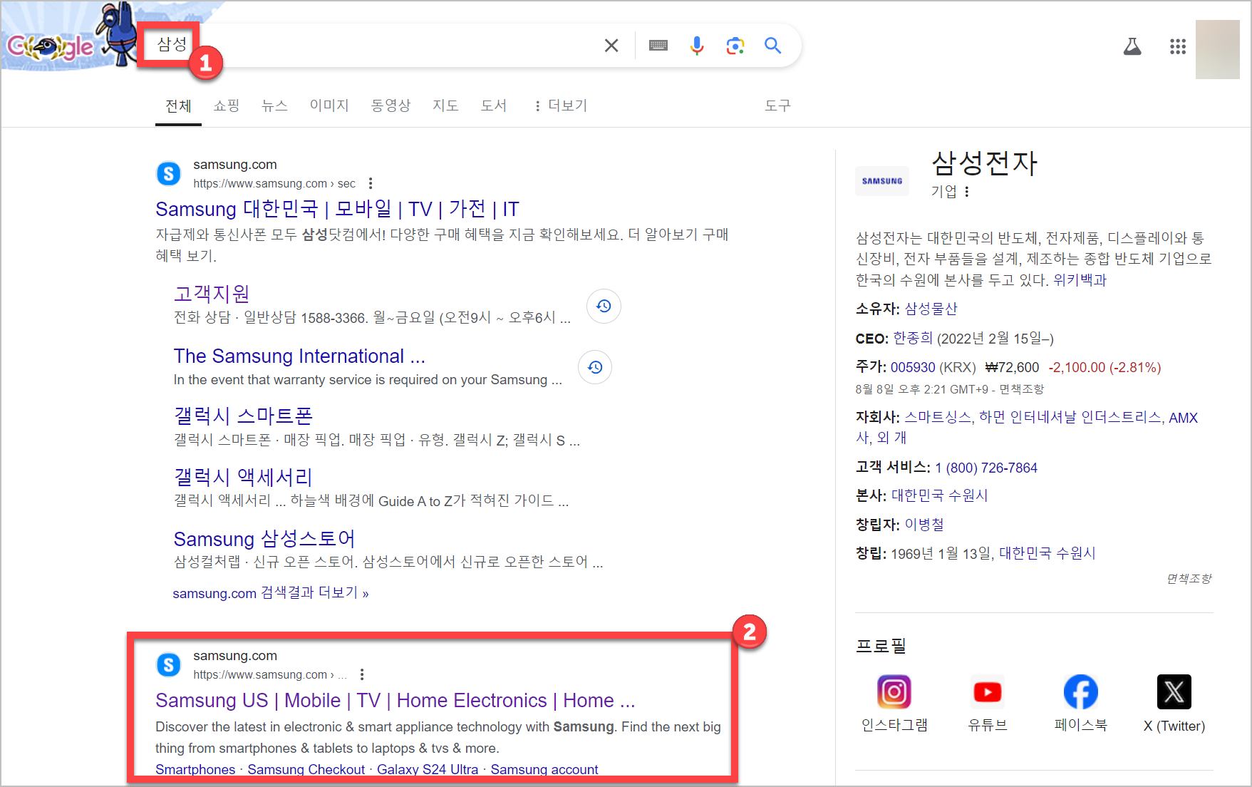Viewport: 1252px width, 787px height.
Task: Open founder link 이병철
Action: click(924, 525)
